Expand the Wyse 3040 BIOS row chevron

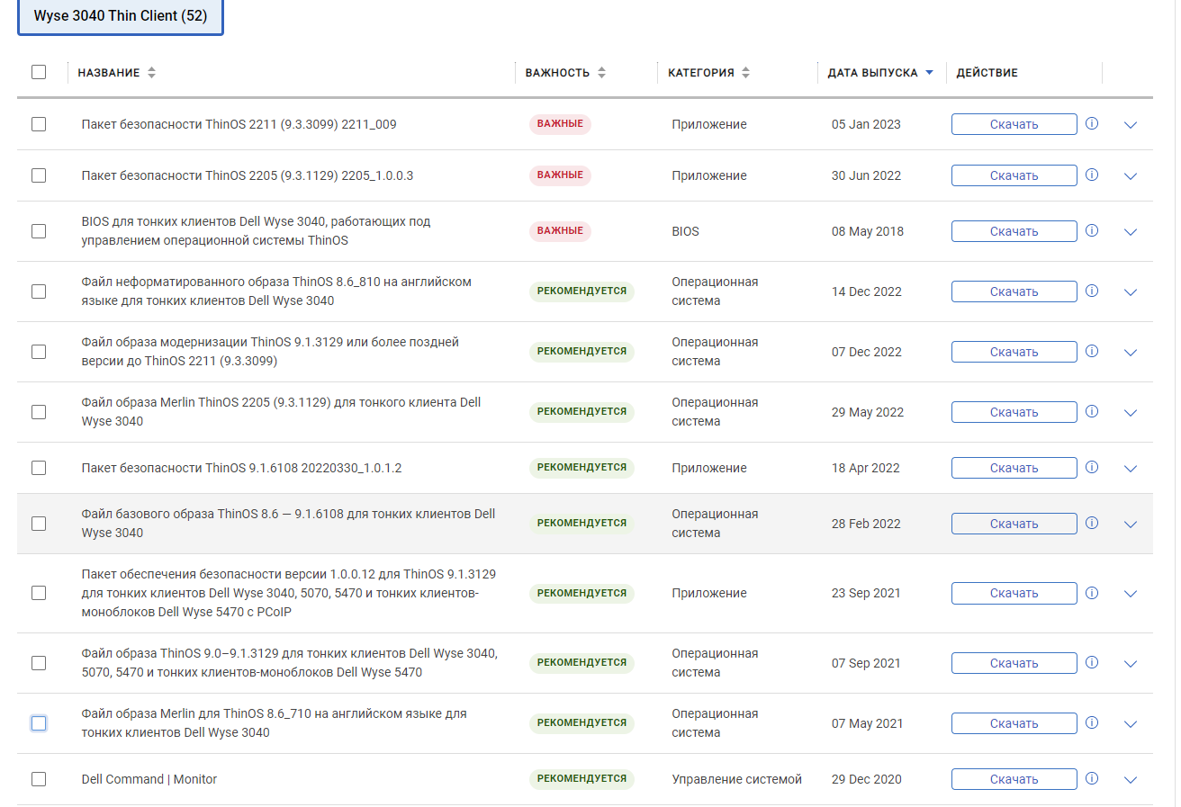click(1131, 232)
